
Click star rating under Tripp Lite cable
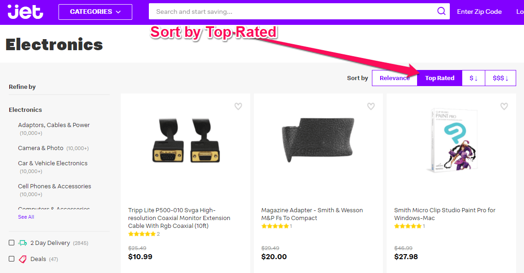[142, 234]
